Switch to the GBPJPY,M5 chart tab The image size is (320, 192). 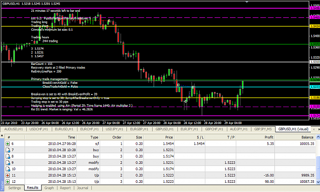263,129
